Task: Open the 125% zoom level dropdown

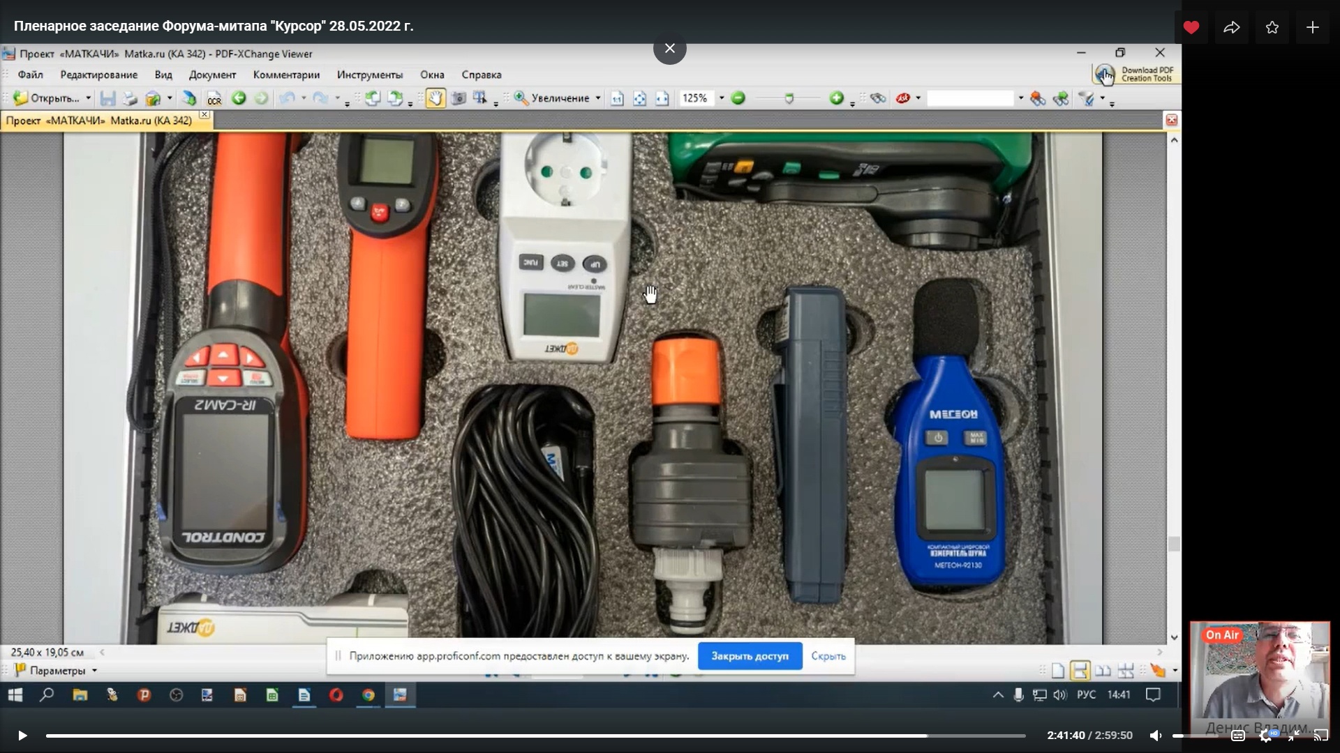Action: (722, 98)
